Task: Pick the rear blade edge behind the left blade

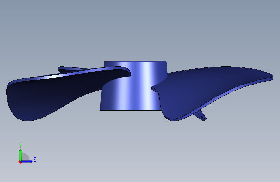Action: (x=71, y=69)
